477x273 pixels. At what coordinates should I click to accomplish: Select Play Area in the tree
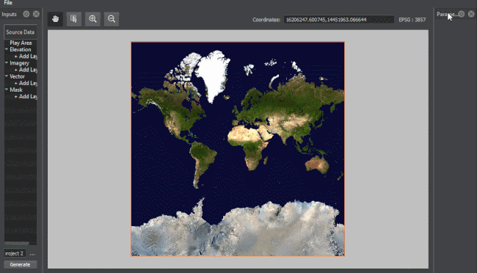(x=21, y=43)
